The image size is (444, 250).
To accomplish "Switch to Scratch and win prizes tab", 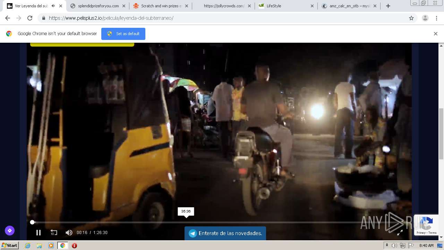I will (161, 6).
